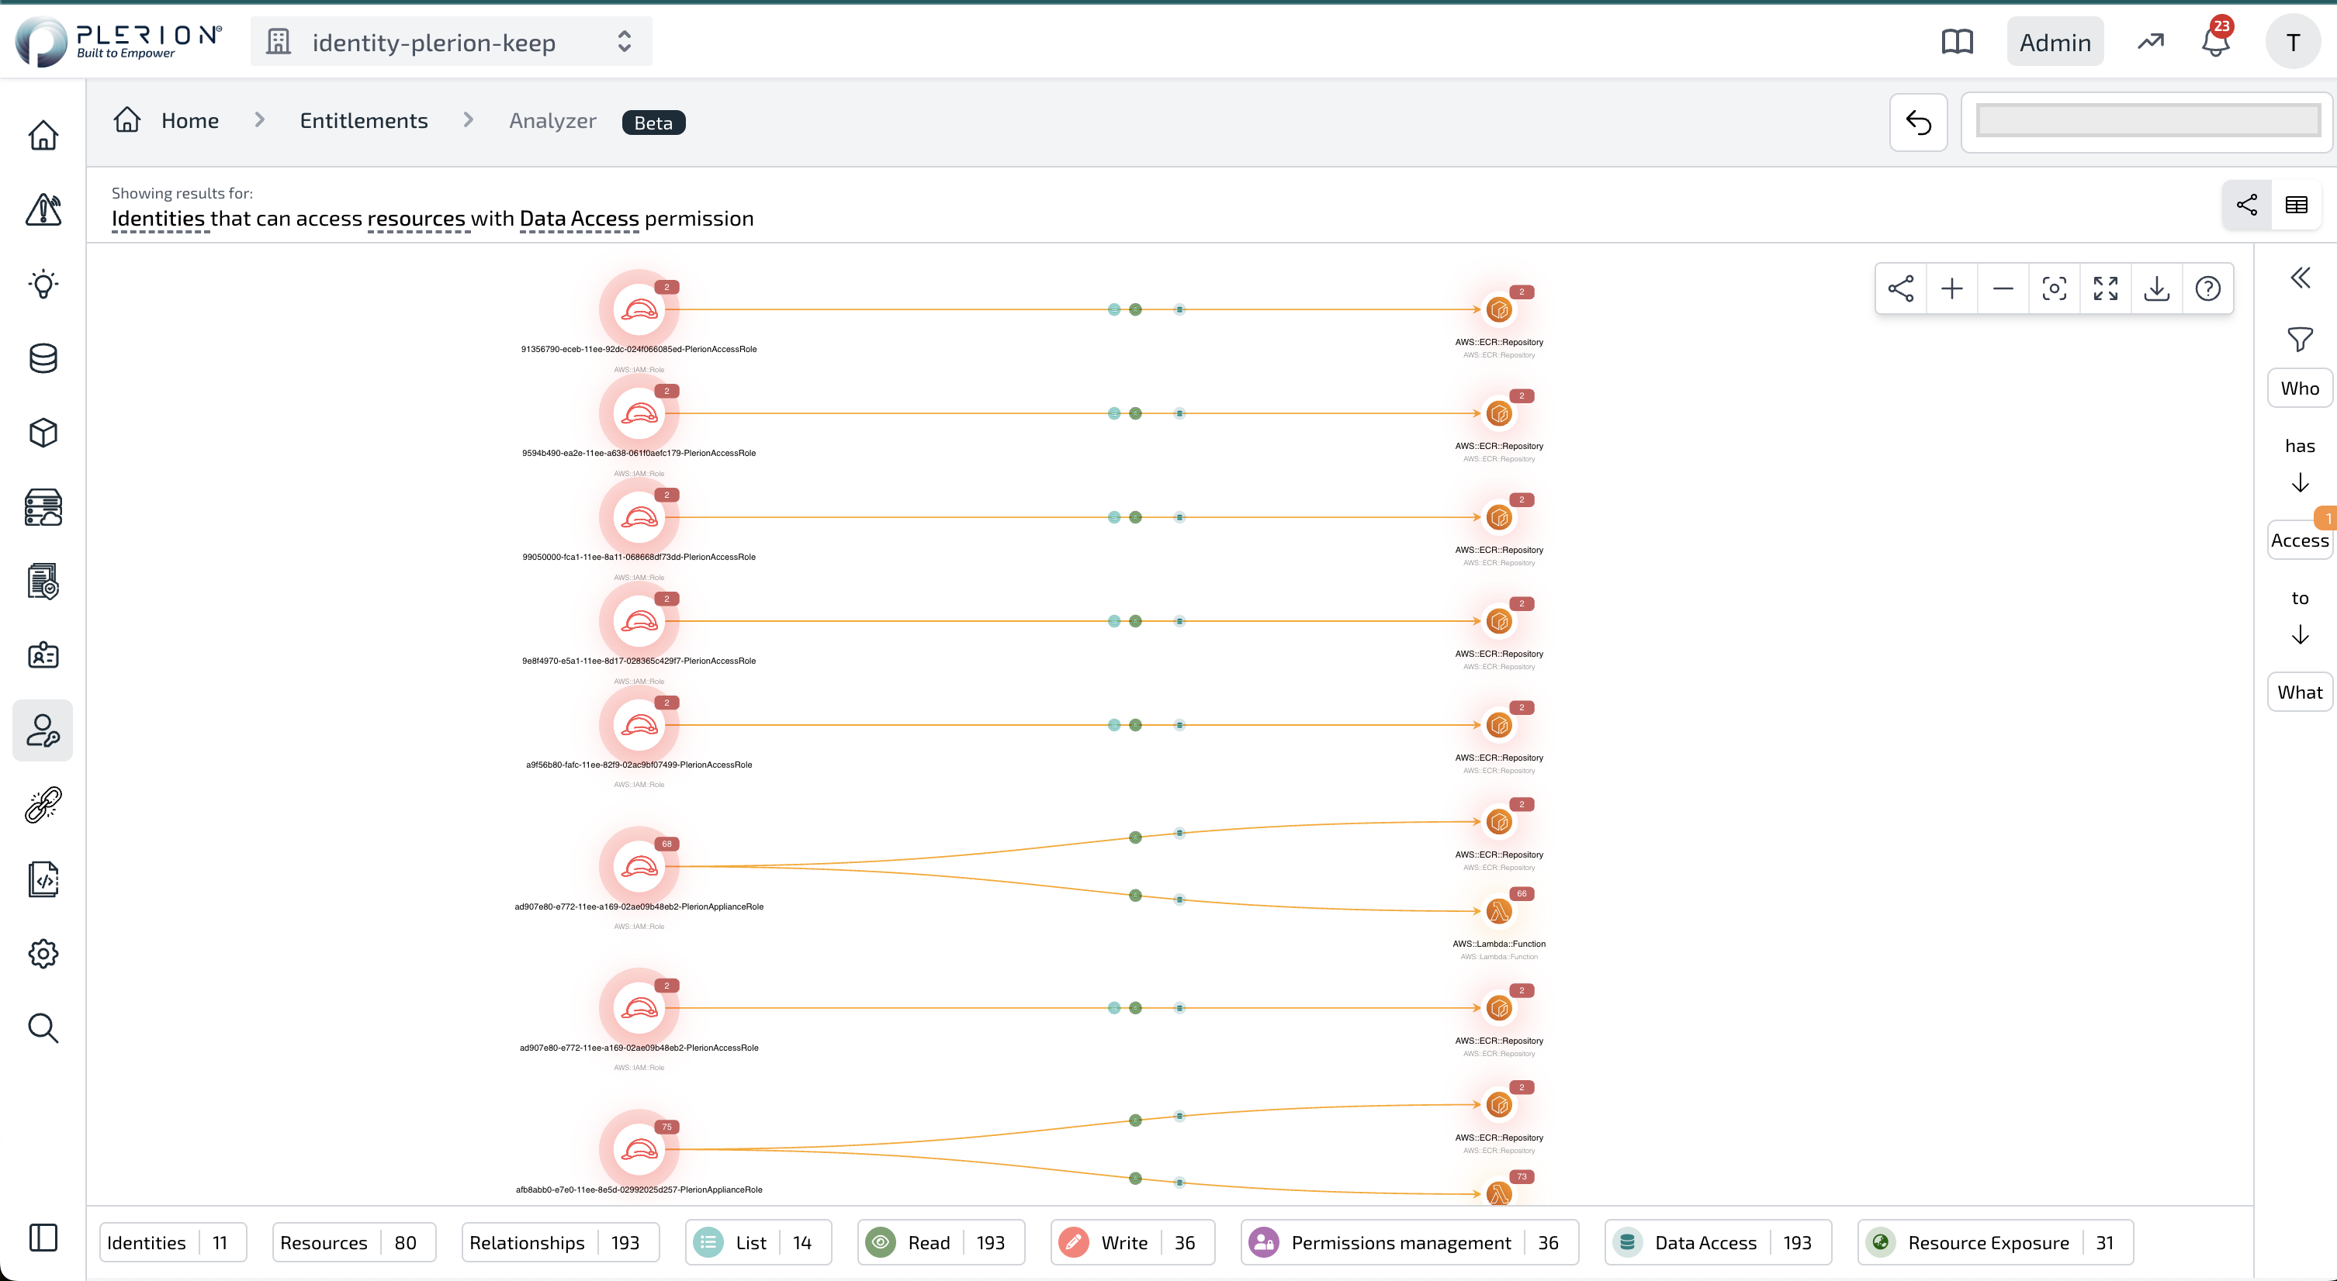
Task: Zoom out with the graph minus button
Action: tap(2003, 288)
